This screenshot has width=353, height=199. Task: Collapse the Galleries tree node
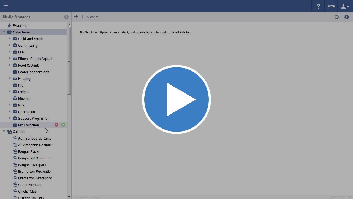(x=4, y=132)
